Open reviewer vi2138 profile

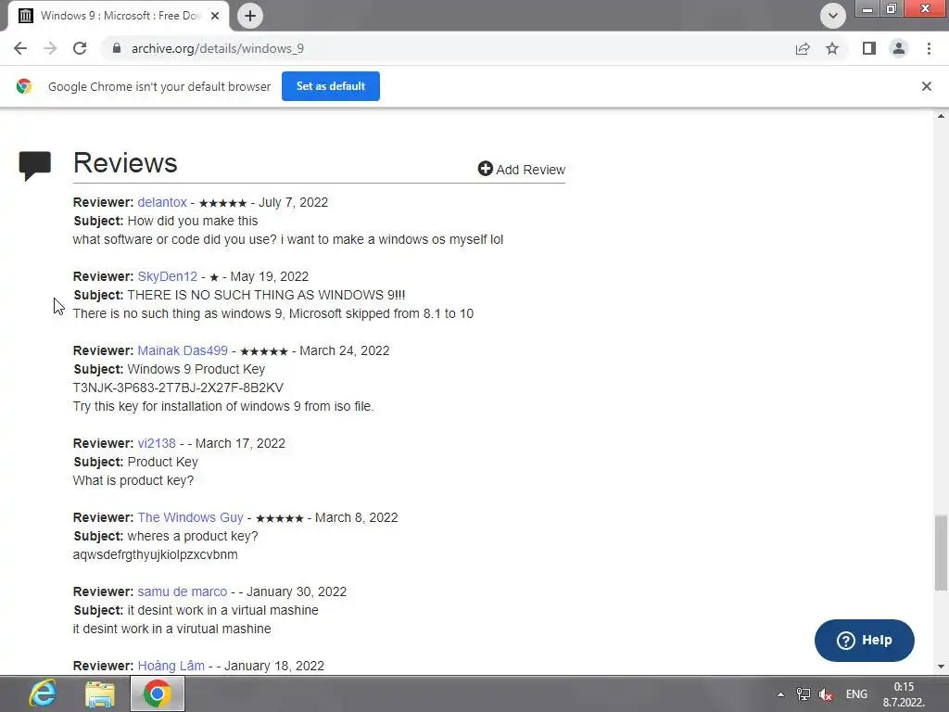(x=157, y=443)
